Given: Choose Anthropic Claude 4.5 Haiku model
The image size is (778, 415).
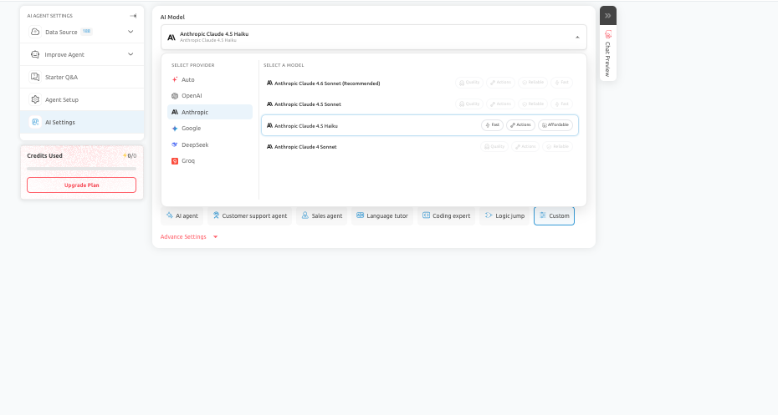Looking at the screenshot, I should (420, 125).
